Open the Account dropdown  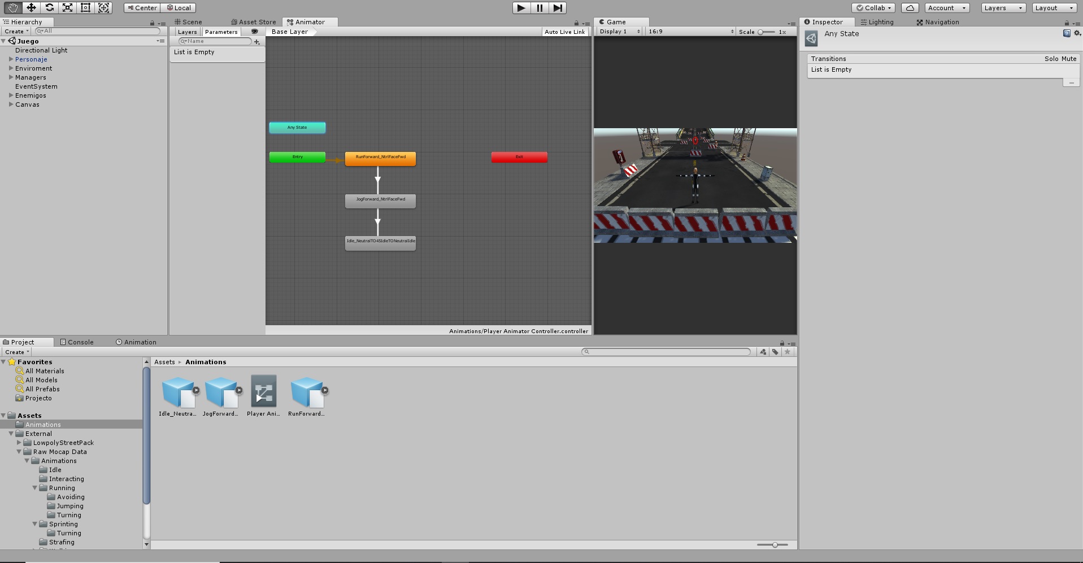pyautogui.click(x=947, y=8)
